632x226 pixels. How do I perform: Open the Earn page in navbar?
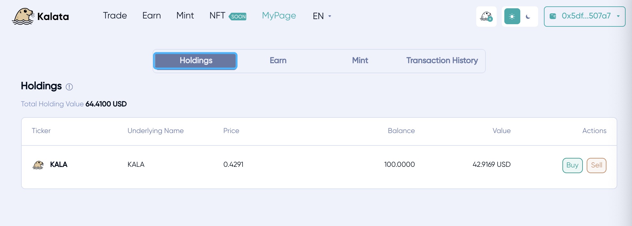[x=152, y=16]
